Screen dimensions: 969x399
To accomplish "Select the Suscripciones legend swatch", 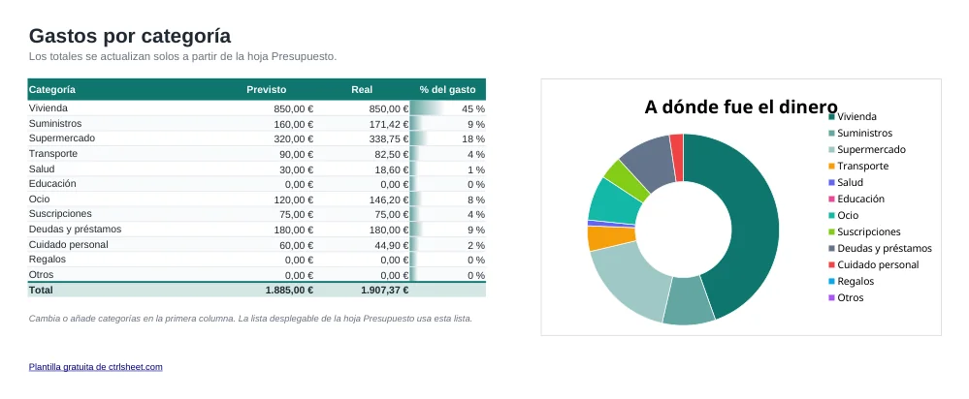I will (832, 231).
